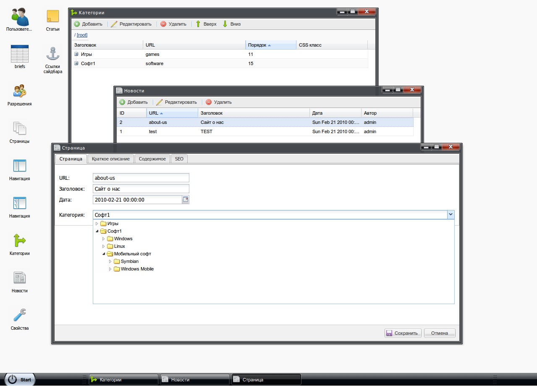Select the test row in Новости
Viewport: 537px width, 386px height.
click(x=265, y=131)
